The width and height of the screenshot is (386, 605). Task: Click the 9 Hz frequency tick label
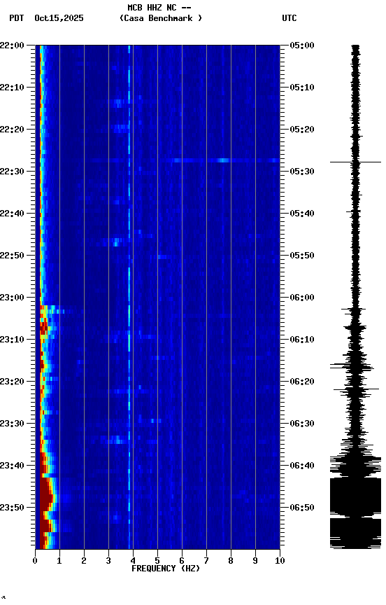click(x=255, y=562)
